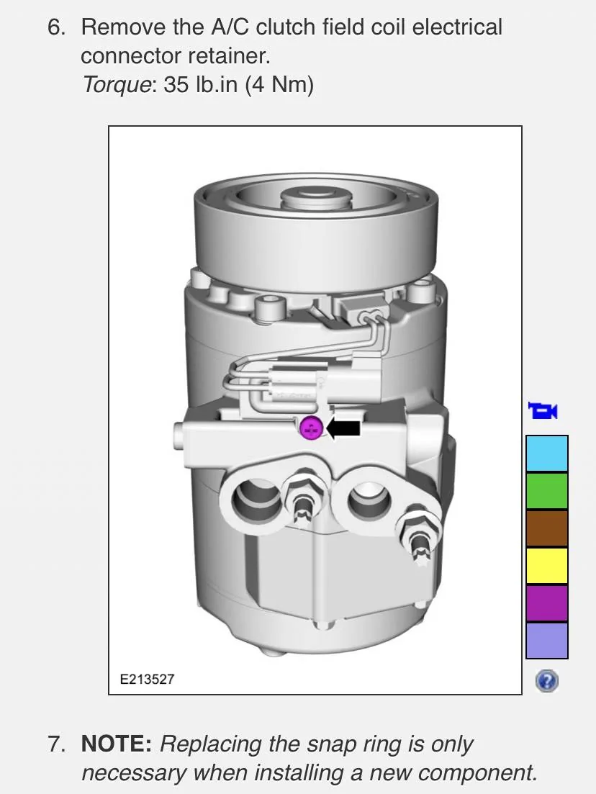The height and width of the screenshot is (794, 596).
Task: Select the yellow color swatch
Action: click(547, 566)
